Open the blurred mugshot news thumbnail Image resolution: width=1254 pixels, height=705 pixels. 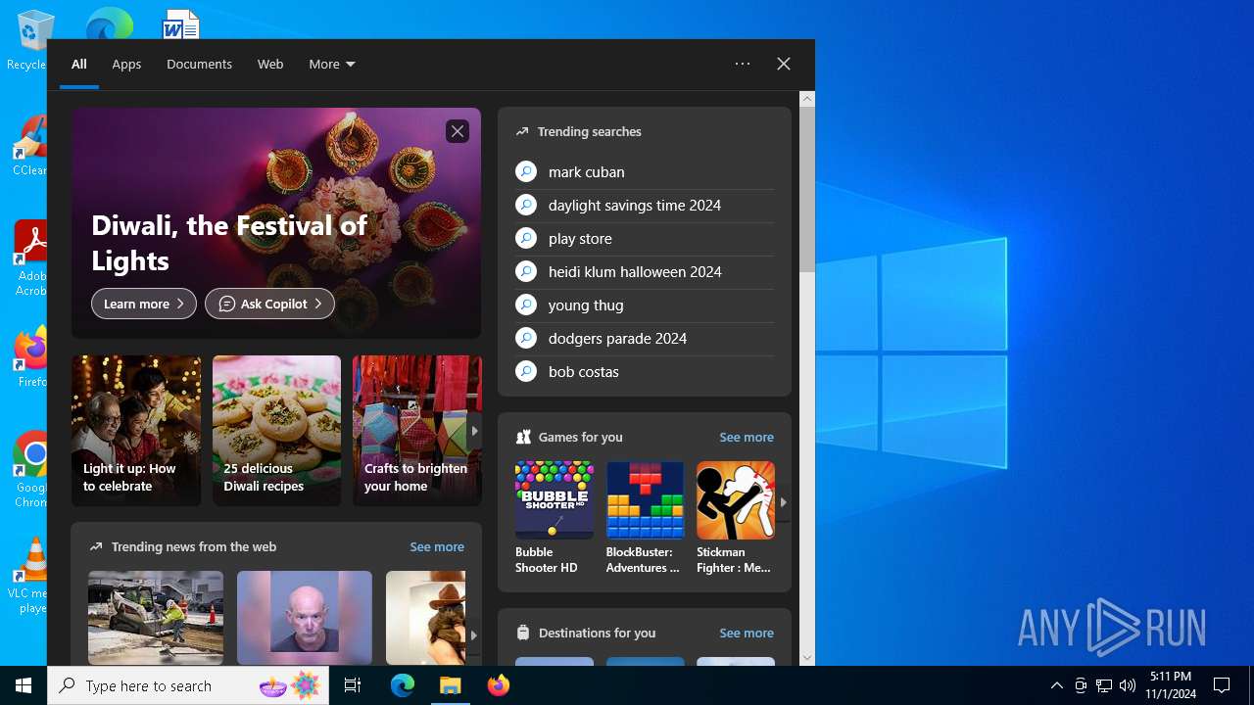click(x=305, y=618)
